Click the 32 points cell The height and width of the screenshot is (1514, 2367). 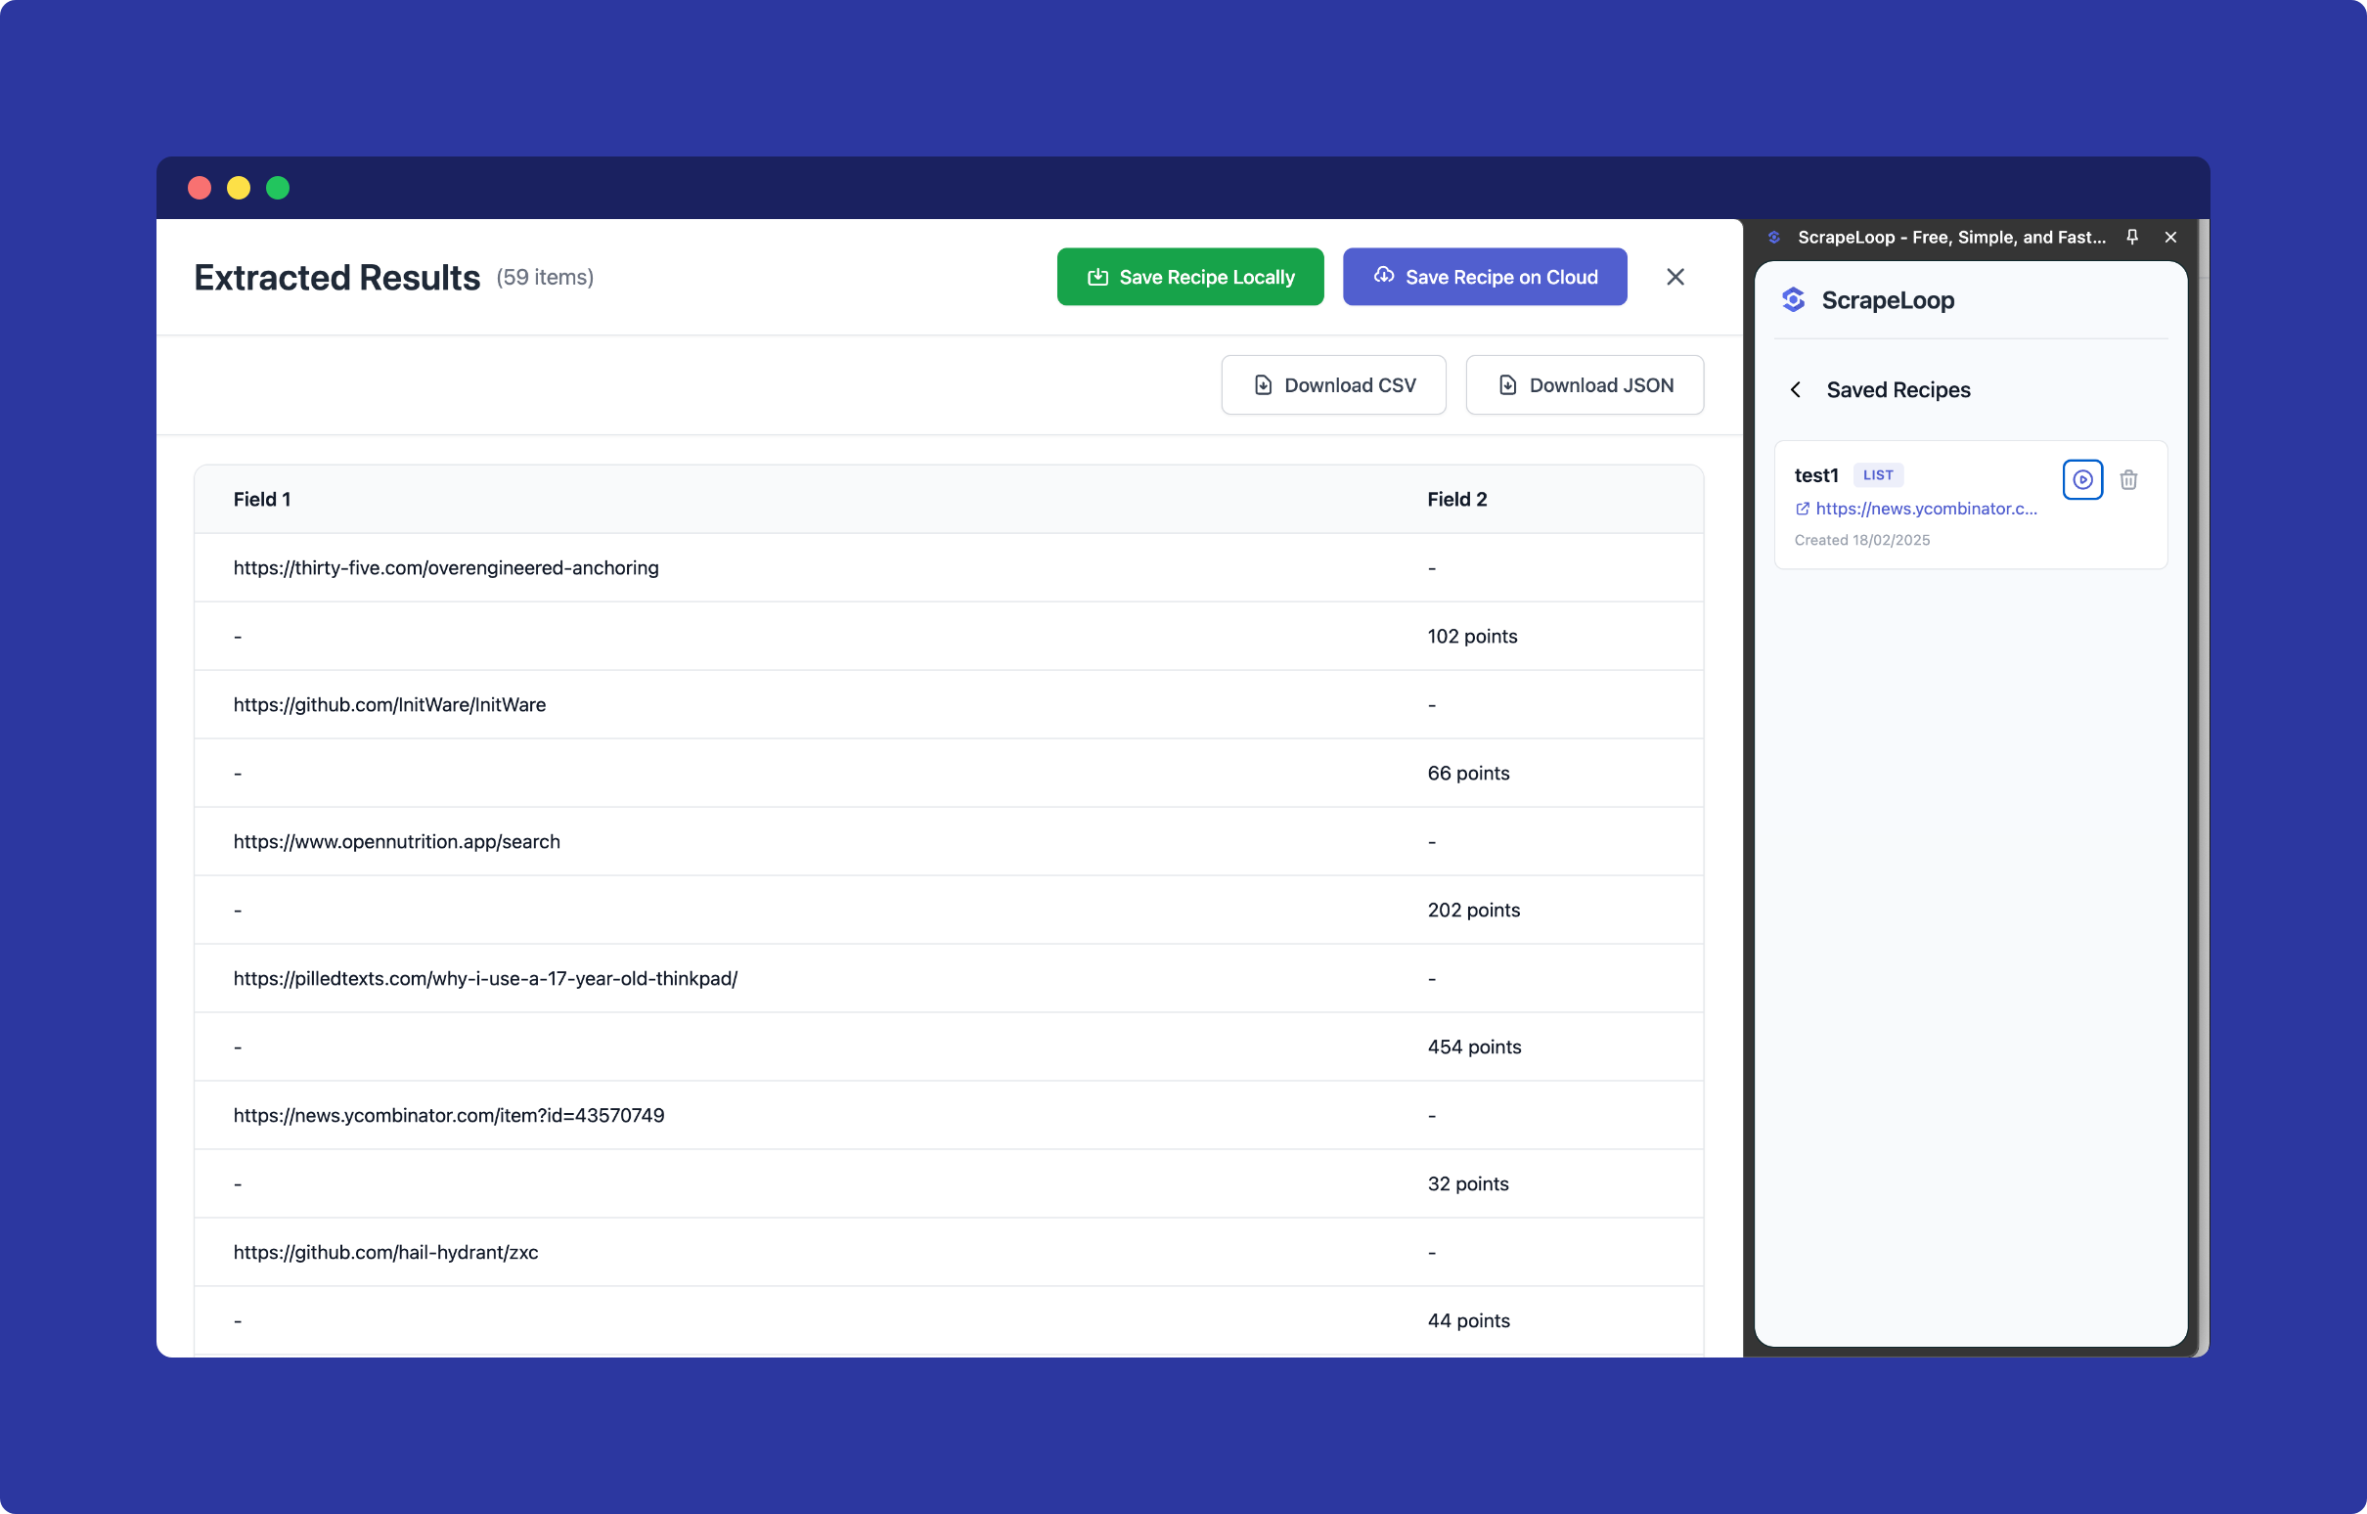click(1467, 1183)
